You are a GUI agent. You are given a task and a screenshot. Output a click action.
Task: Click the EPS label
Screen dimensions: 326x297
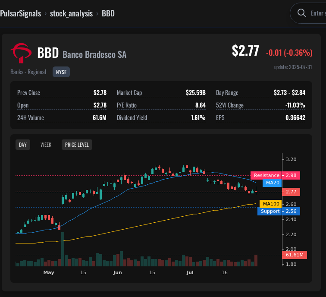(220, 118)
